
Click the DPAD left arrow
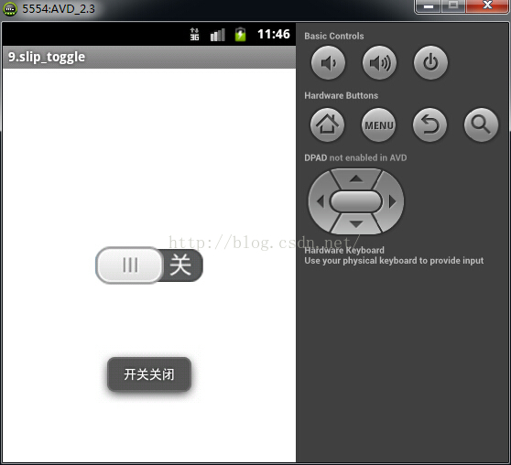(320, 201)
